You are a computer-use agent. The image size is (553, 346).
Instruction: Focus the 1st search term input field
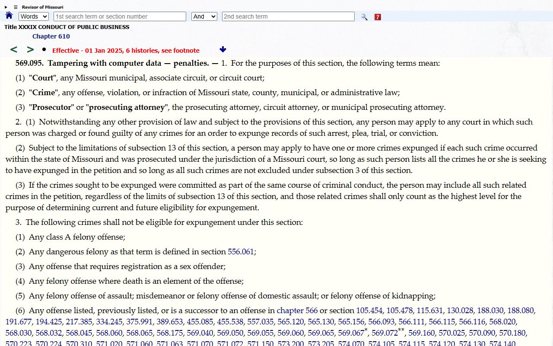click(120, 16)
